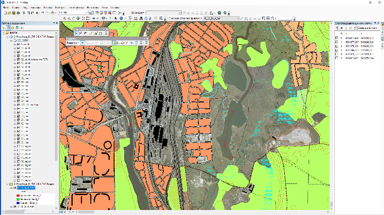Open the 3D Analyst layer combo box
384x215 pixels.
point(163,13)
